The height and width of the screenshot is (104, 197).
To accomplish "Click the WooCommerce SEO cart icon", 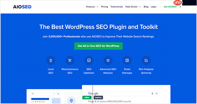I will (x=70, y=60).
